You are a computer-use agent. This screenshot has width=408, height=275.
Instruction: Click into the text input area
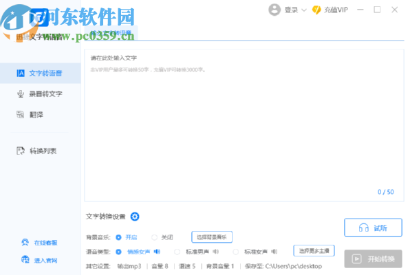tap(244, 125)
